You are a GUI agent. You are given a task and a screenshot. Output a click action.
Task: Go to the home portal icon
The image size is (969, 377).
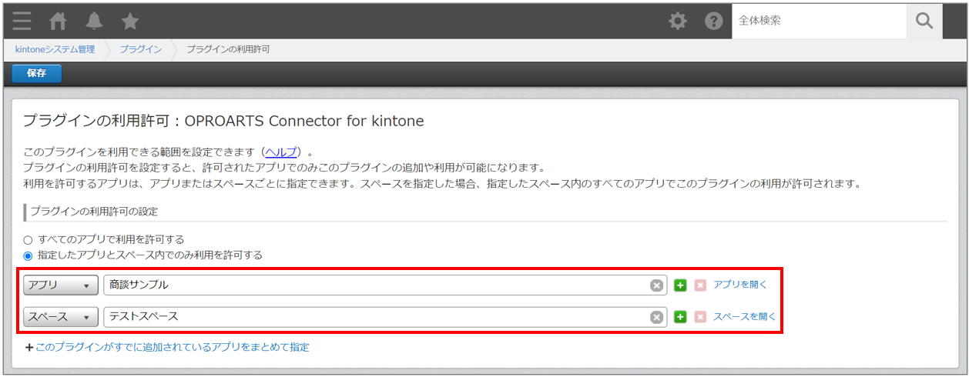point(59,21)
